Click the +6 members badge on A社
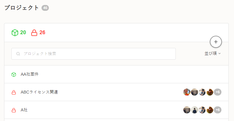The width and height of the screenshot is (234, 121). [218, 110]
